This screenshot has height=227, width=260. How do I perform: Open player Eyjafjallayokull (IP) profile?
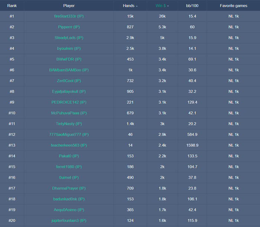click(69, 92)
